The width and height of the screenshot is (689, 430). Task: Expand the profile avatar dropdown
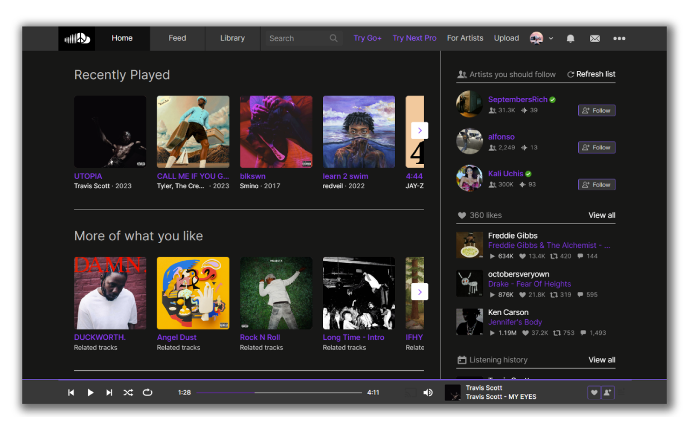point(541,38)
